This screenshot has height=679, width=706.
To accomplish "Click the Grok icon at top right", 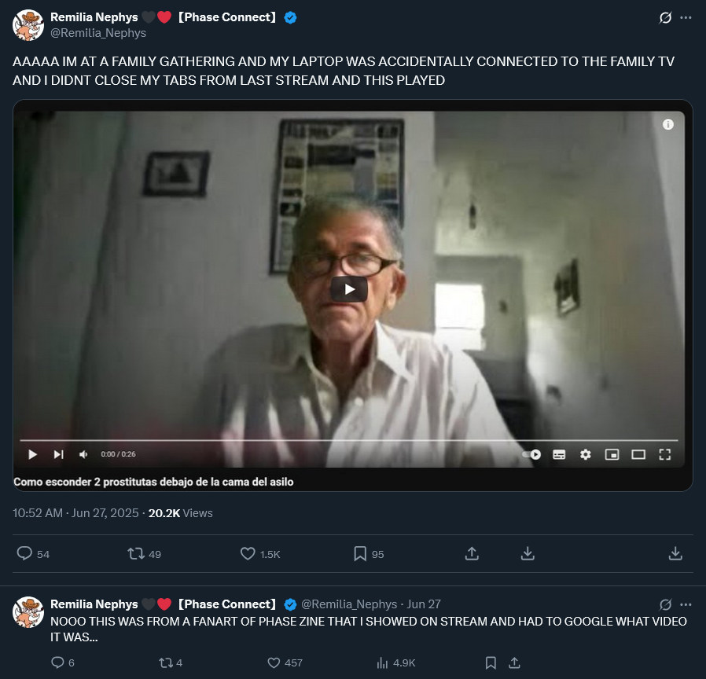I will [665, 17].
